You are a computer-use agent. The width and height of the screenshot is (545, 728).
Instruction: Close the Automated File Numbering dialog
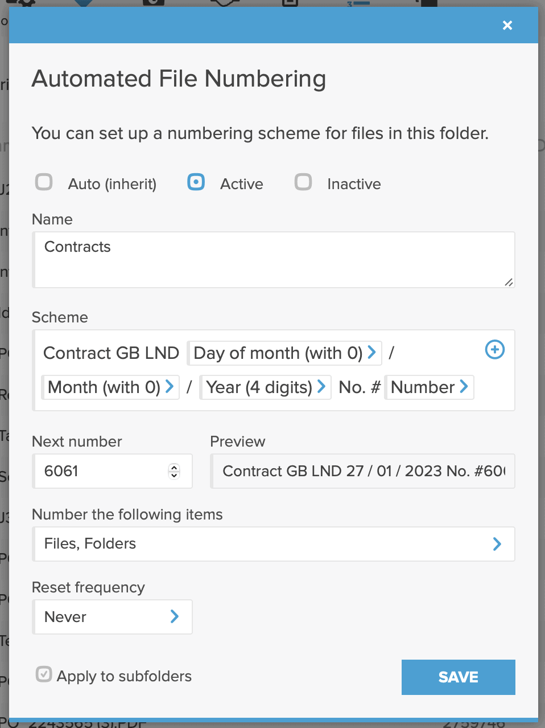coord(507,25)
